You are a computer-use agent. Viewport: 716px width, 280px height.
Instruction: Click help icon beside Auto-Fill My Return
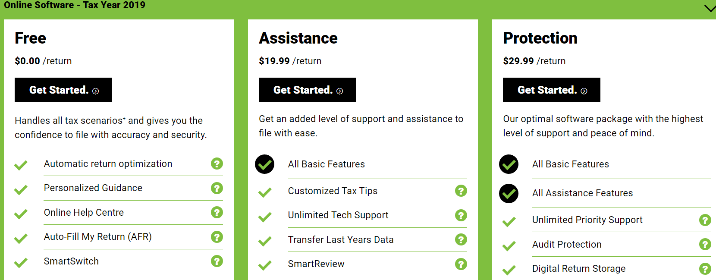point(217,237)
